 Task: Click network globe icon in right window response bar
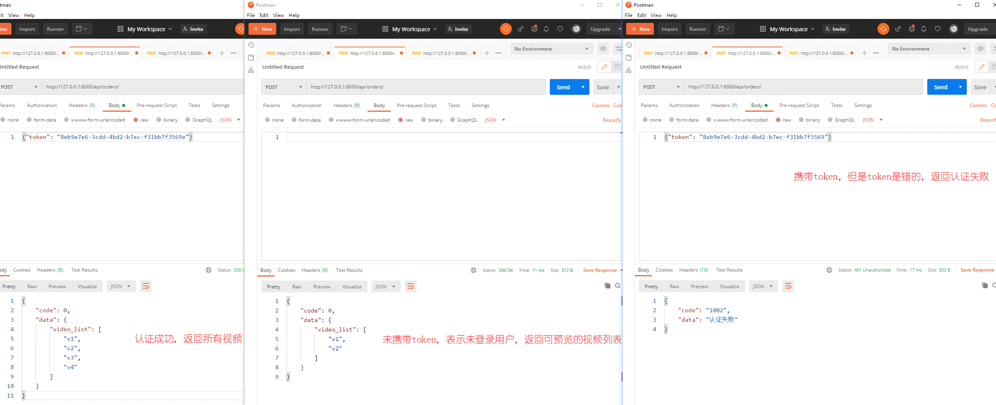coord(829,270)
